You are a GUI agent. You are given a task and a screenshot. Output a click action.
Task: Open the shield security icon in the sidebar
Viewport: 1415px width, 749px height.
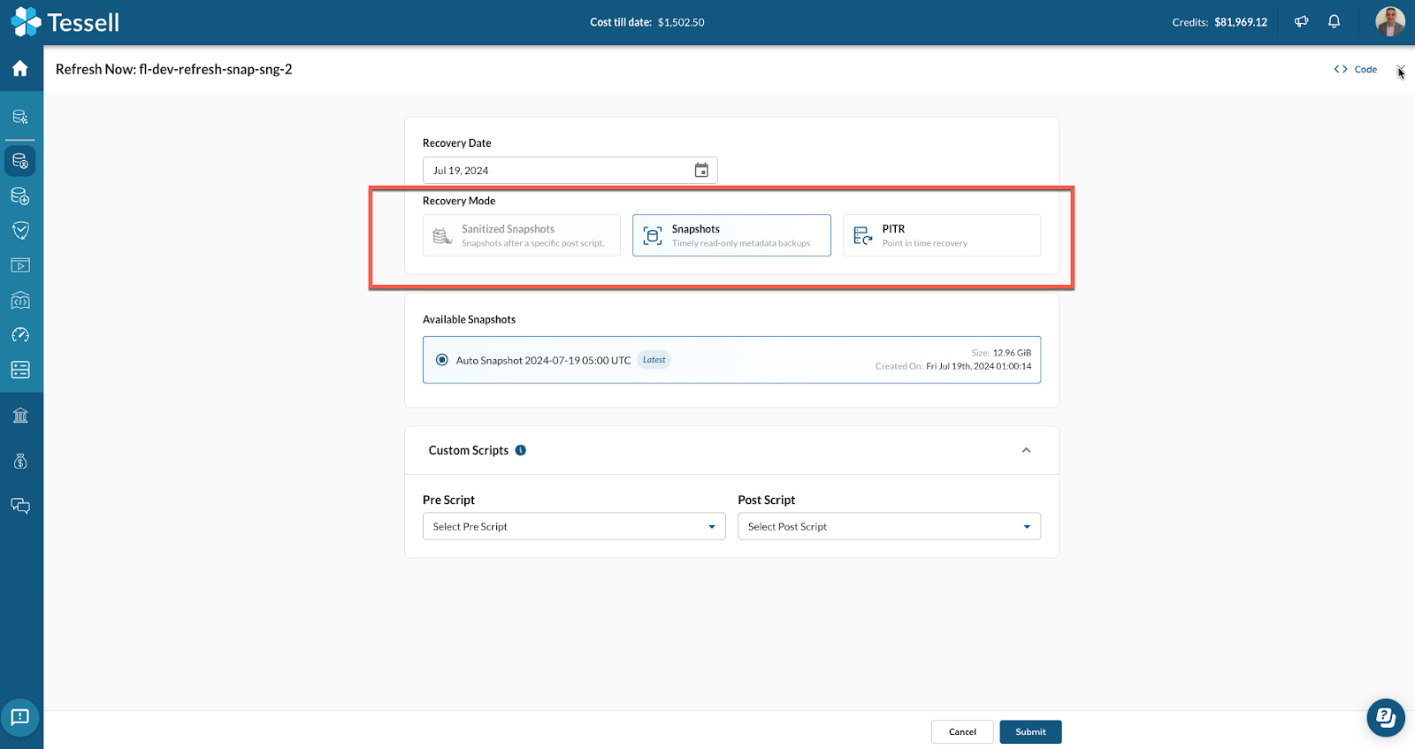coord(20,231)
